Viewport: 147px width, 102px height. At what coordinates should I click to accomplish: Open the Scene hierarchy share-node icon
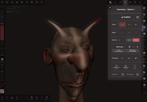[12, 2]
